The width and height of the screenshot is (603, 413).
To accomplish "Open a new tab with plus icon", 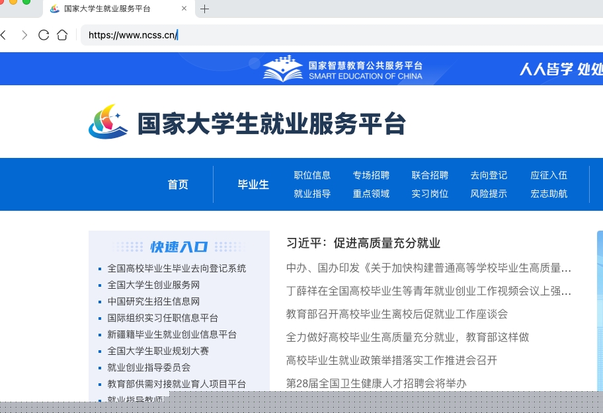I will (205, 9).
